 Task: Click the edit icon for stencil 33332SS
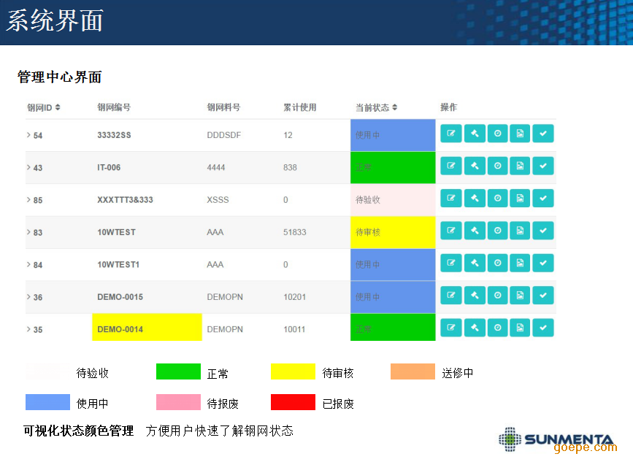click(x=451, y=134)
